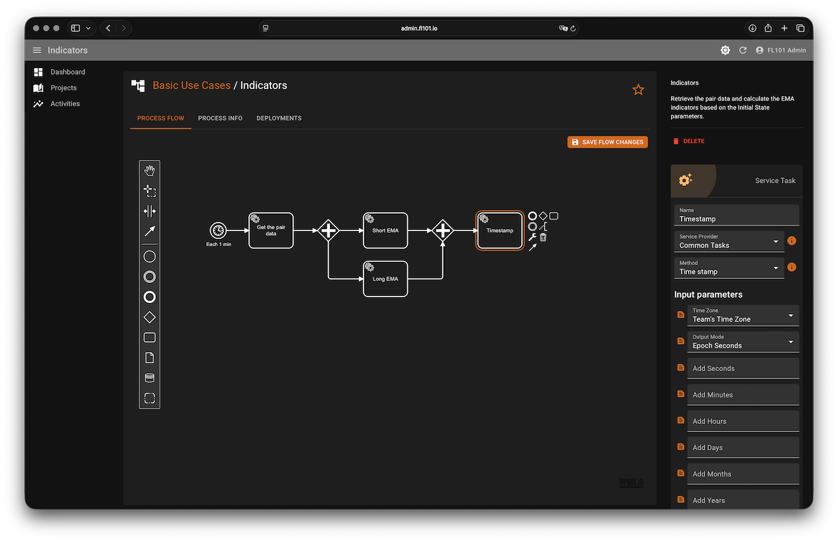The width and height of the screenshot is (838, 542).
Task: Switch to the Process Info tab
Action: pos(220,118)
